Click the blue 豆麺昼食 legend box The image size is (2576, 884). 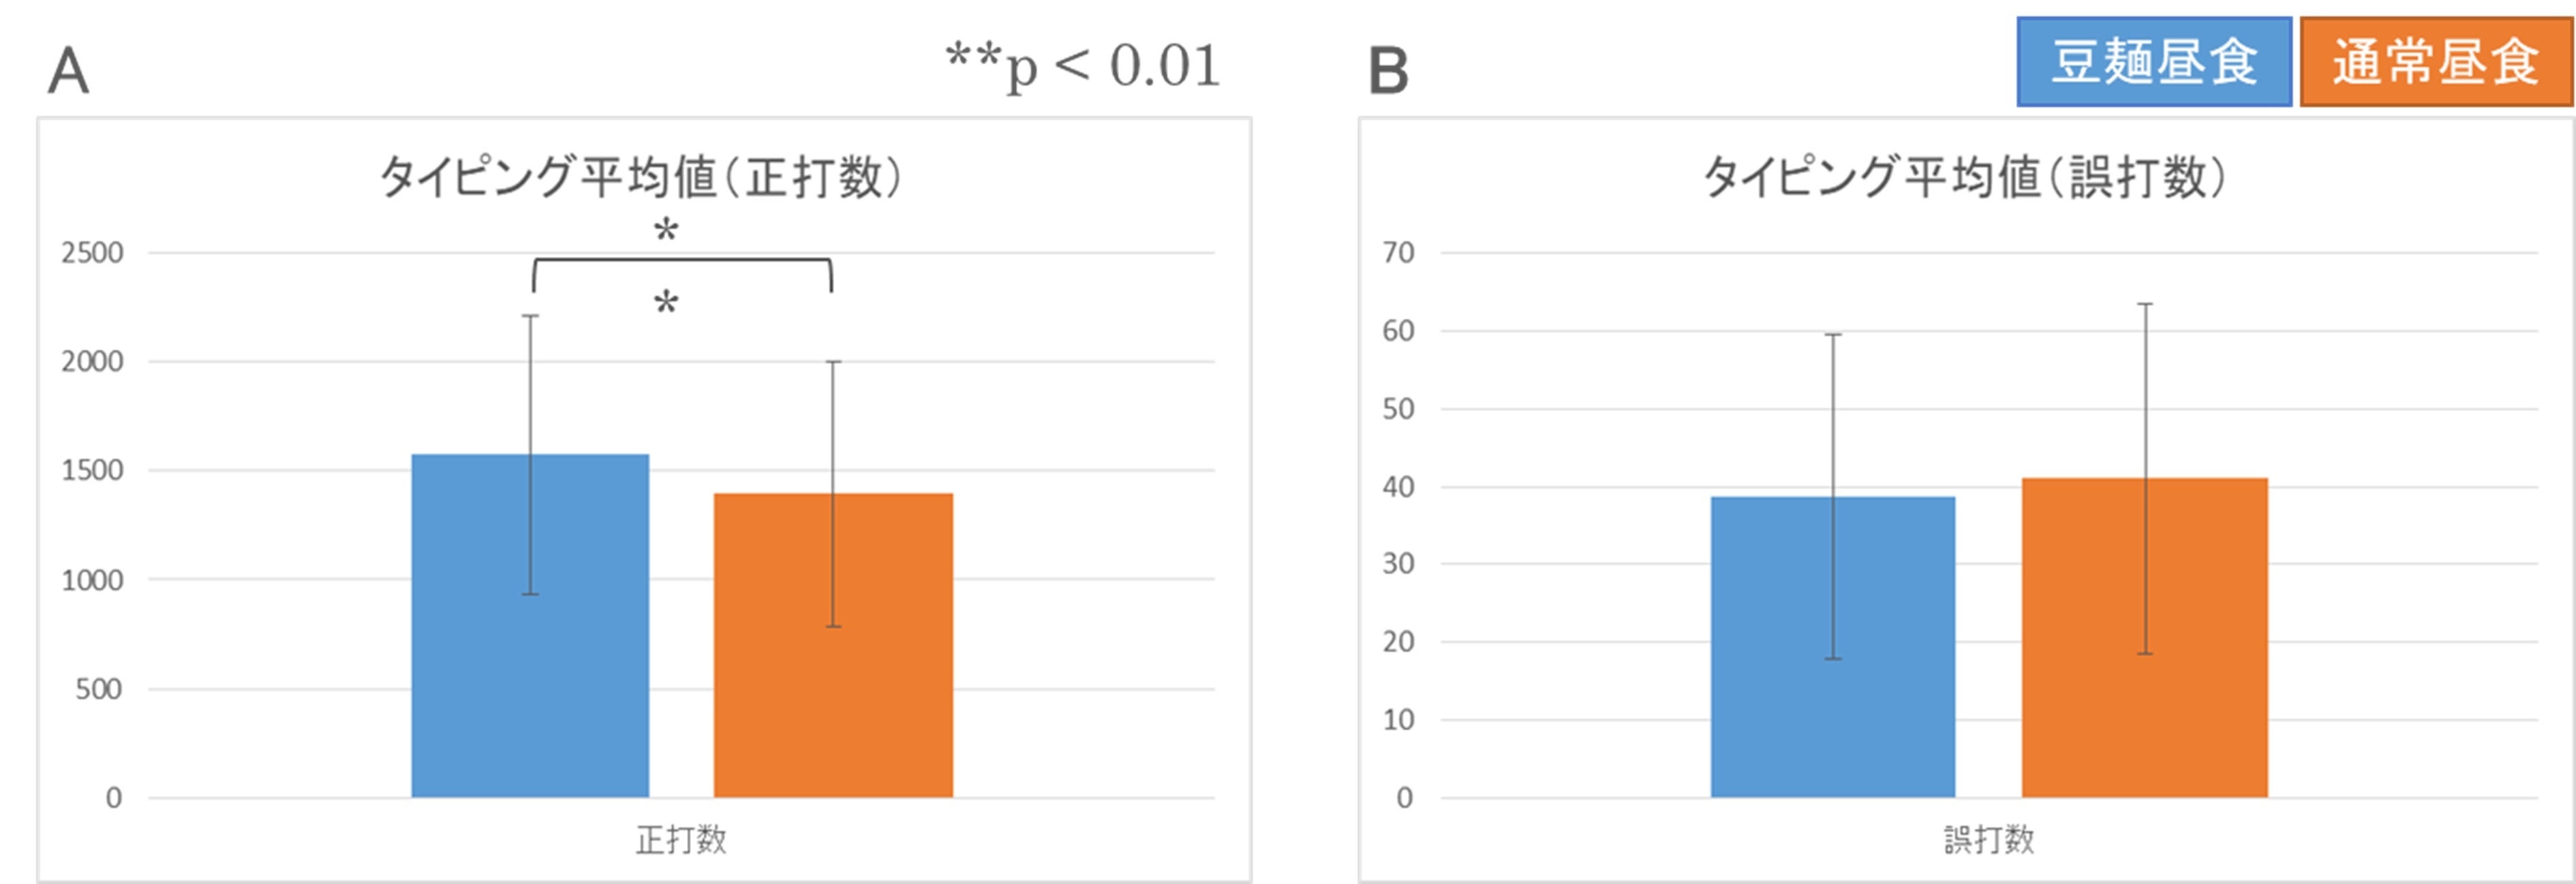tap(2153, 62)
